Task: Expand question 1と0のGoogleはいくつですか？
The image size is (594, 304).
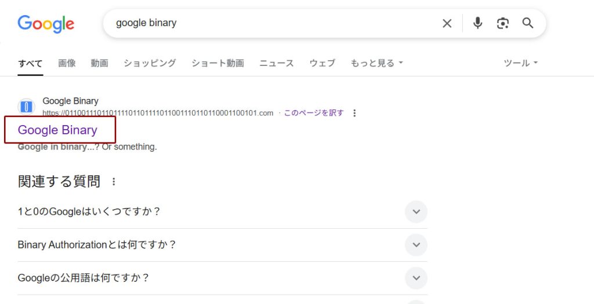Action: pyautogui.click(x=222, y=212)
